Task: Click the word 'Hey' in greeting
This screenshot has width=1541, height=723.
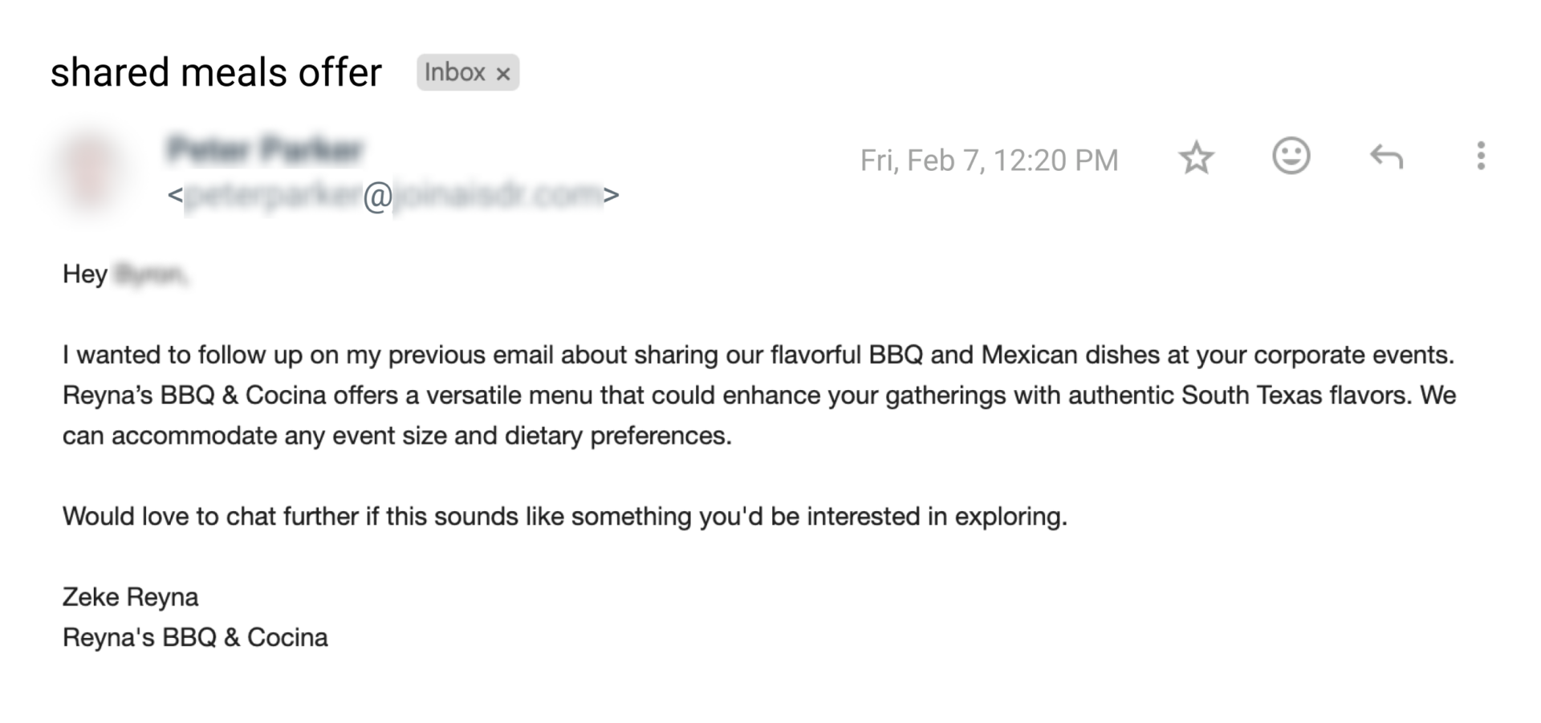Action: (x=84, y=274)
